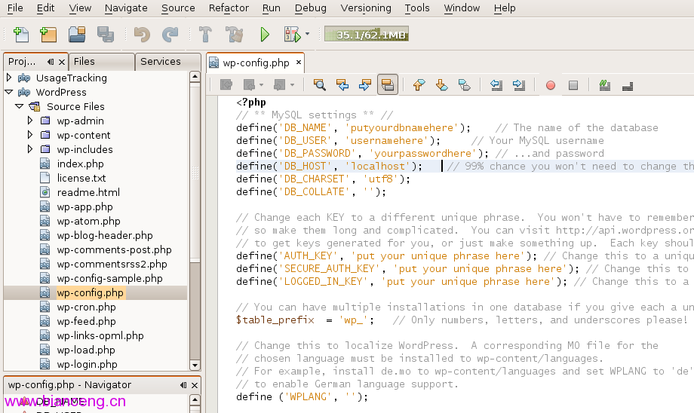The image size is (694, 413).
Task: Click 'localhost' string in DB_HOST line
Action: (x=377, y=166)
